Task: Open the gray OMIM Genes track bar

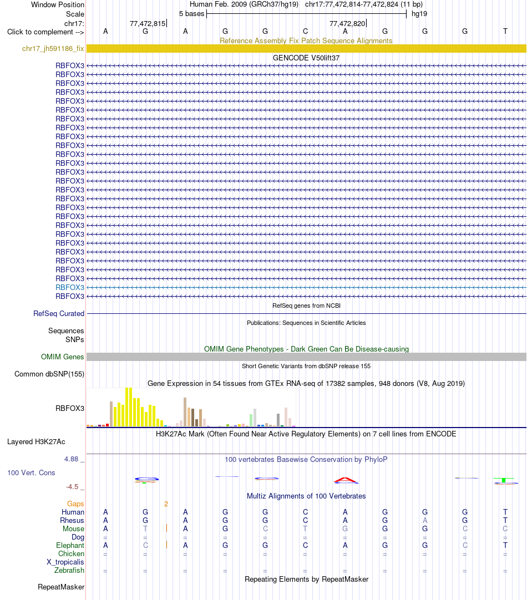Action: tap(306, 357)
